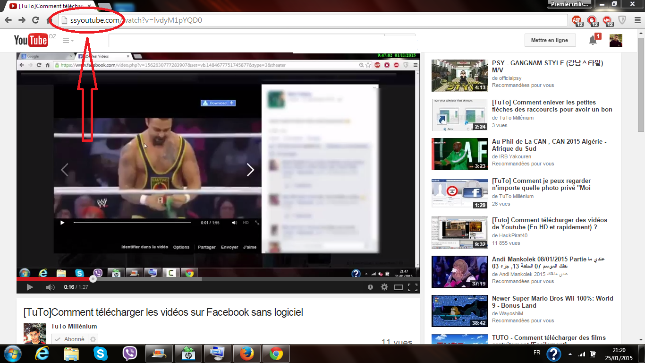The height and width of the screenshot is (363, 645).
Task: Open the Adblock Plus ABP extension icon
Action: pyautogui.click(x=577, y=20)
